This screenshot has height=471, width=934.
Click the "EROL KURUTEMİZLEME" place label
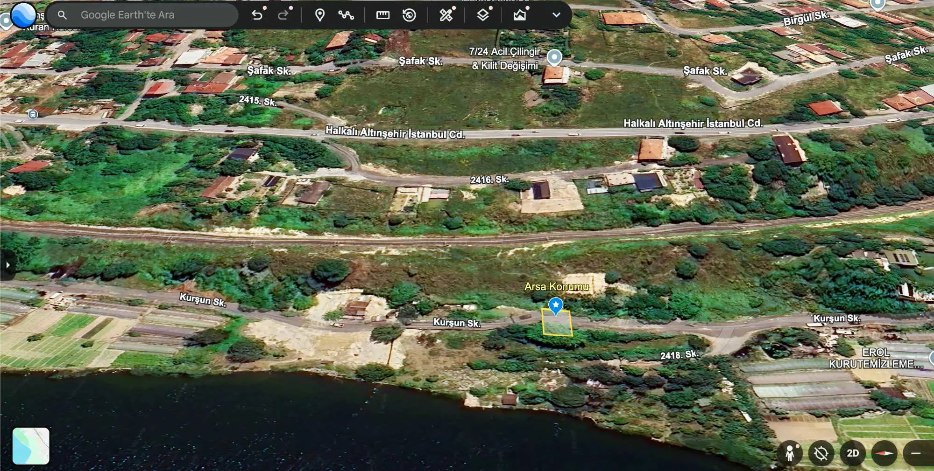[x=876, y=358]
